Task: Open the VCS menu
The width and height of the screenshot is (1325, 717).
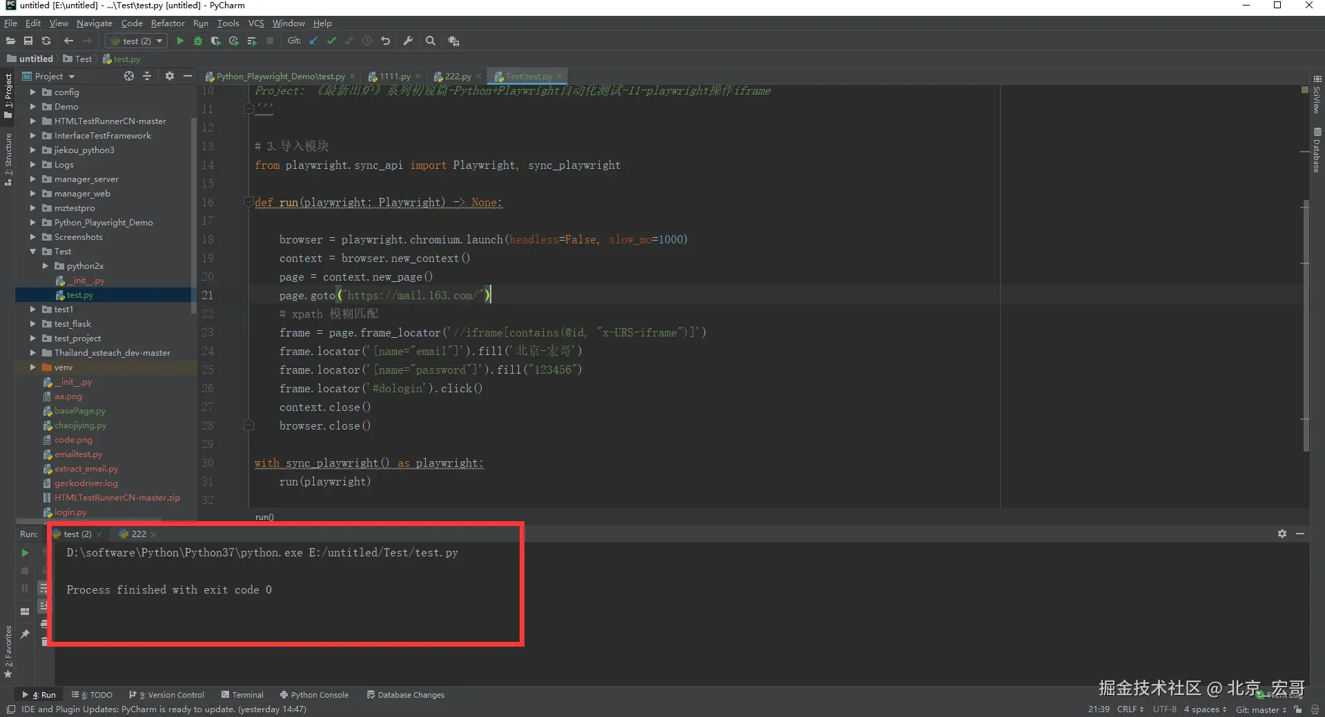Action: tap(256, 23)
